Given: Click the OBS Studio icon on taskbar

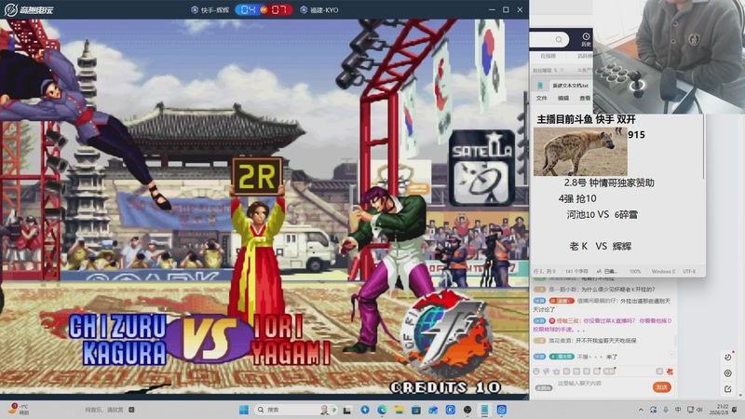Looking at the screenshot, I should point(467,410).
